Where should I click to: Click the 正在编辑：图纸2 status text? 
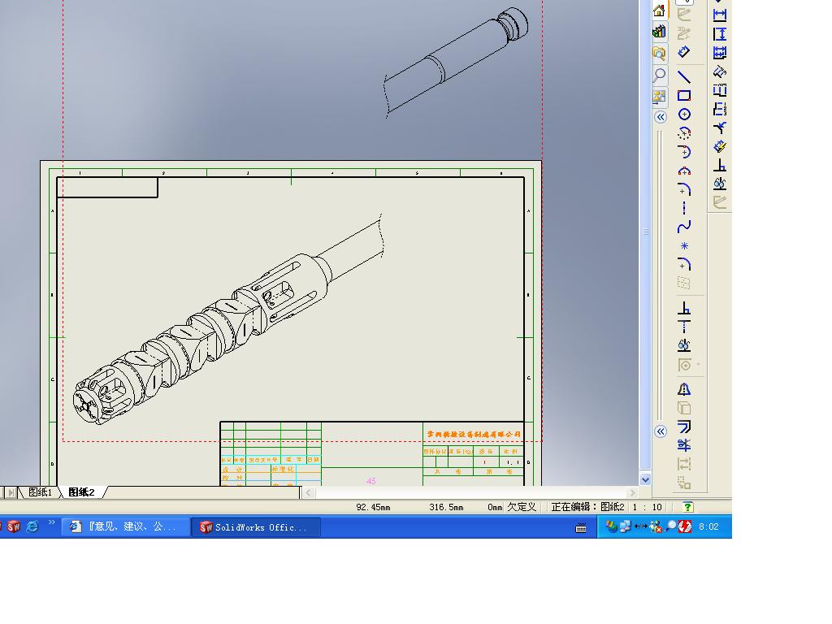587,507
